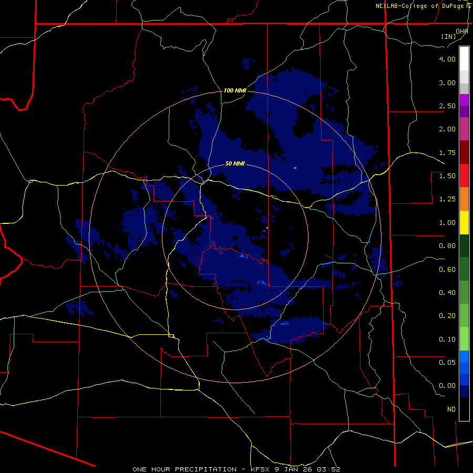Select the 2.50 legend value

447,106
